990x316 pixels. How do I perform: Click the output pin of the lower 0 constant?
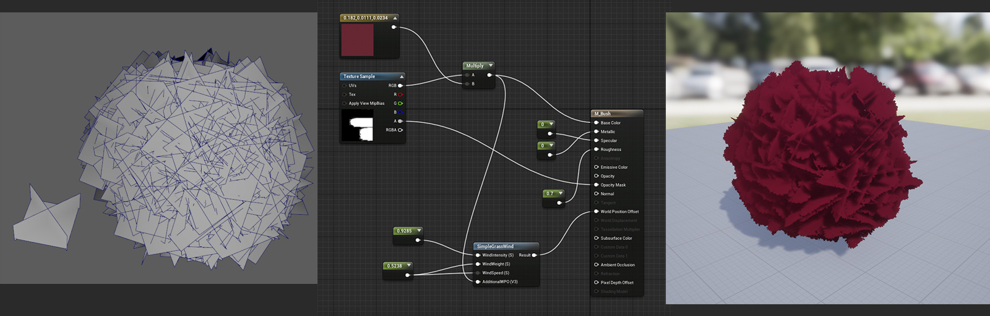[x=549, y=155]
